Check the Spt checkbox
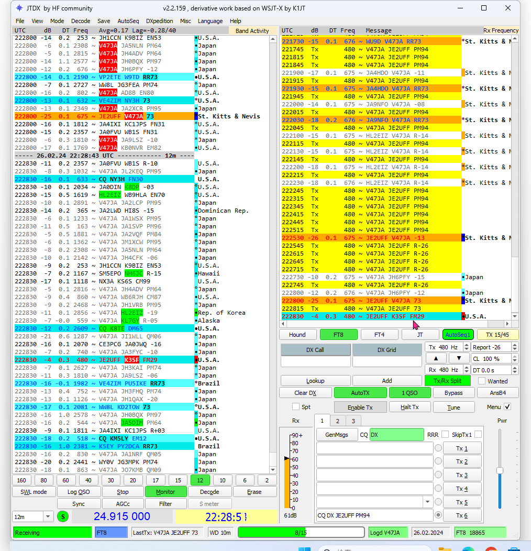The width and height of the screenshot is (531, 551). tap(296, 406)
